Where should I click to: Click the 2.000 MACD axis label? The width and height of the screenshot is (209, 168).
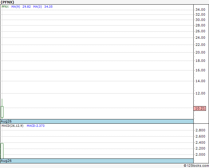[200, 154]
